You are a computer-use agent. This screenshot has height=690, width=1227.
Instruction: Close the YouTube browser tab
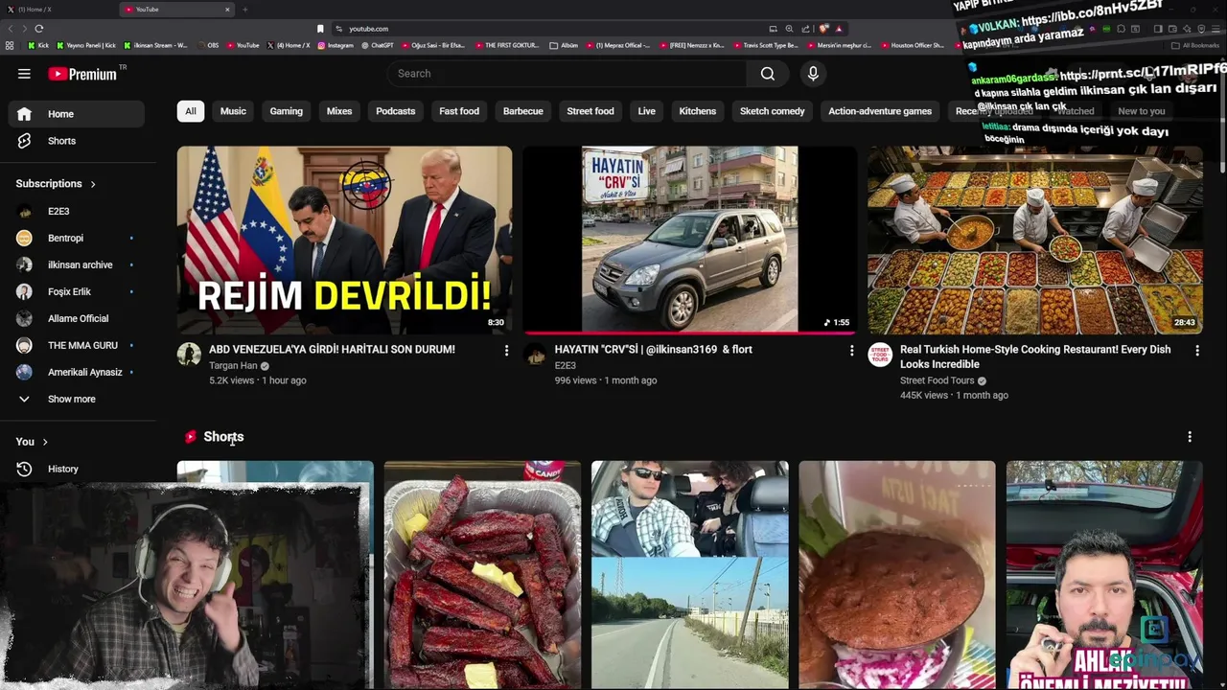pos(227,10)
